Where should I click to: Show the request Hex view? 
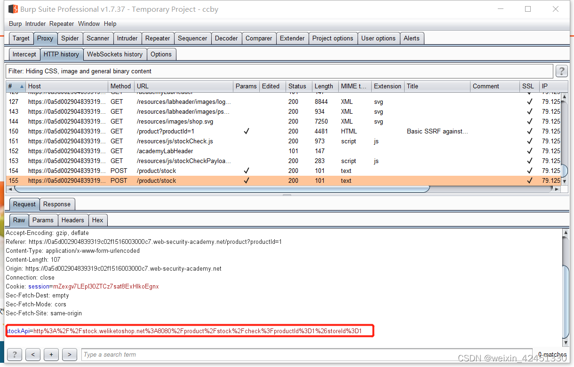click(x=98, y=220)
